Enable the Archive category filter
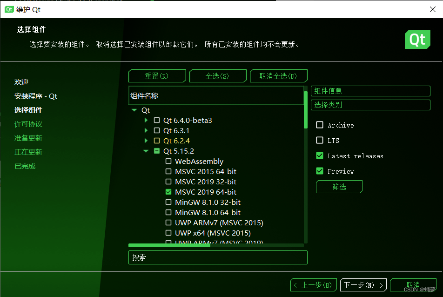443x297 pixels. tap(320, 125)
